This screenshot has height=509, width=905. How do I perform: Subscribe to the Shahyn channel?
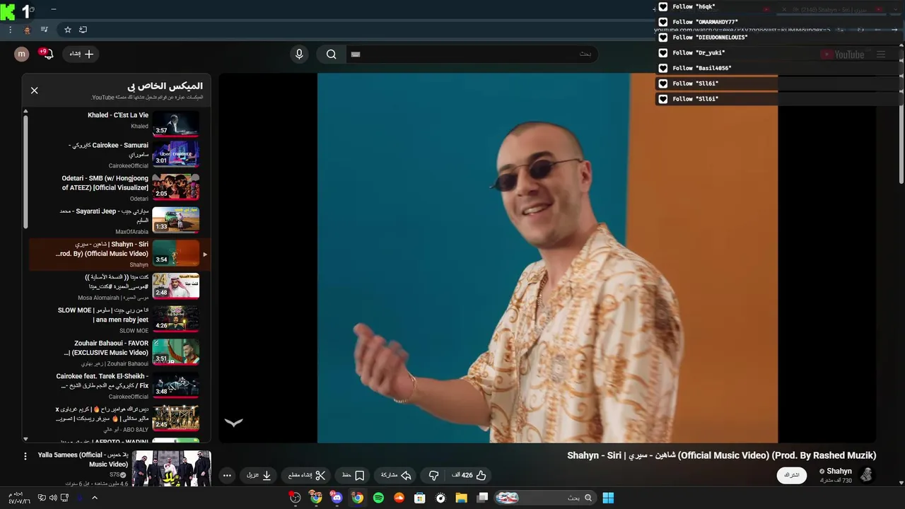[x=792, y=475]
